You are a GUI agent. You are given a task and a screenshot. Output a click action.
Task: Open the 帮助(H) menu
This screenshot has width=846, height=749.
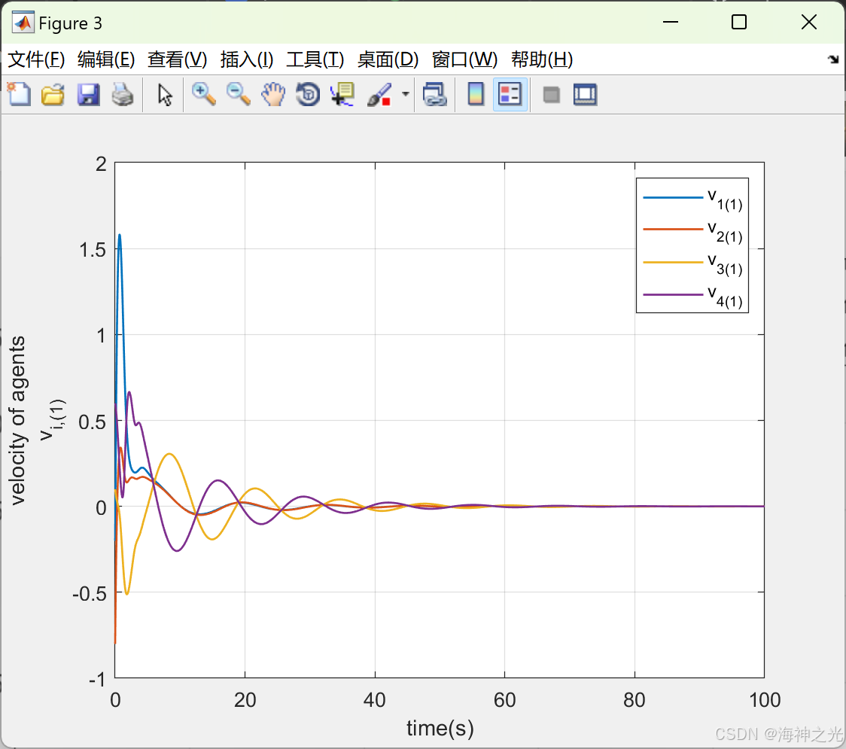pos(542,59)
